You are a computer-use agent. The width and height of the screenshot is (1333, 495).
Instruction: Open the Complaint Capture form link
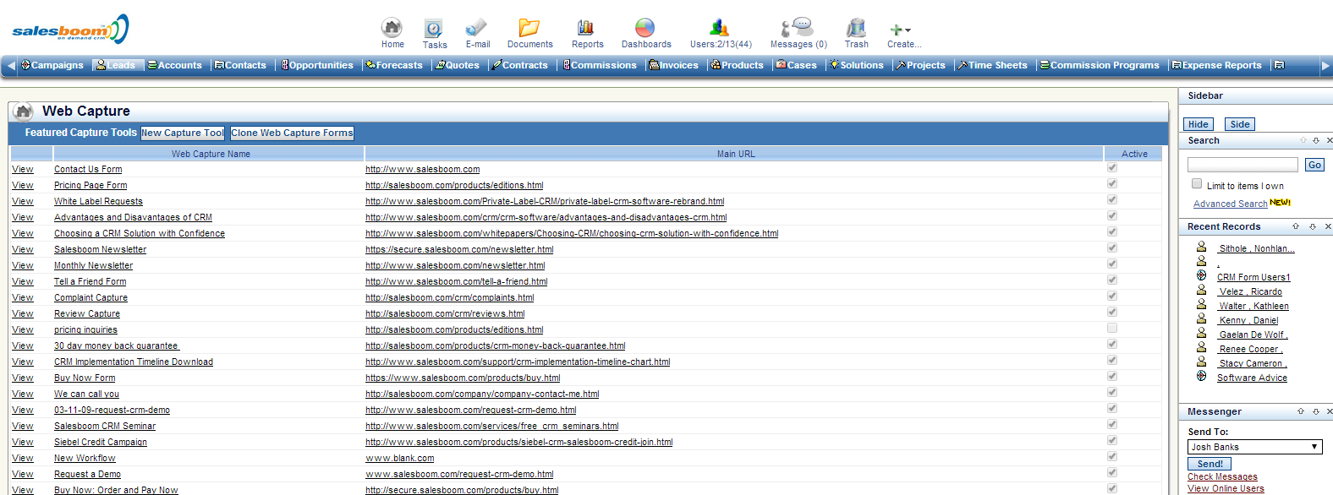[x=91, y=297]
